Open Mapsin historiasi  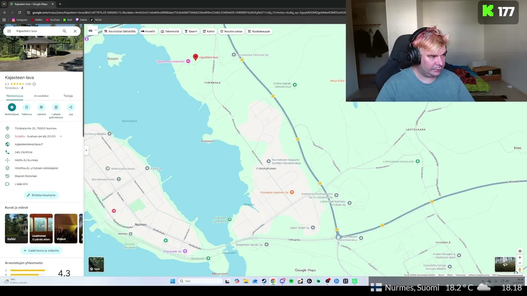tap(26, 176)
